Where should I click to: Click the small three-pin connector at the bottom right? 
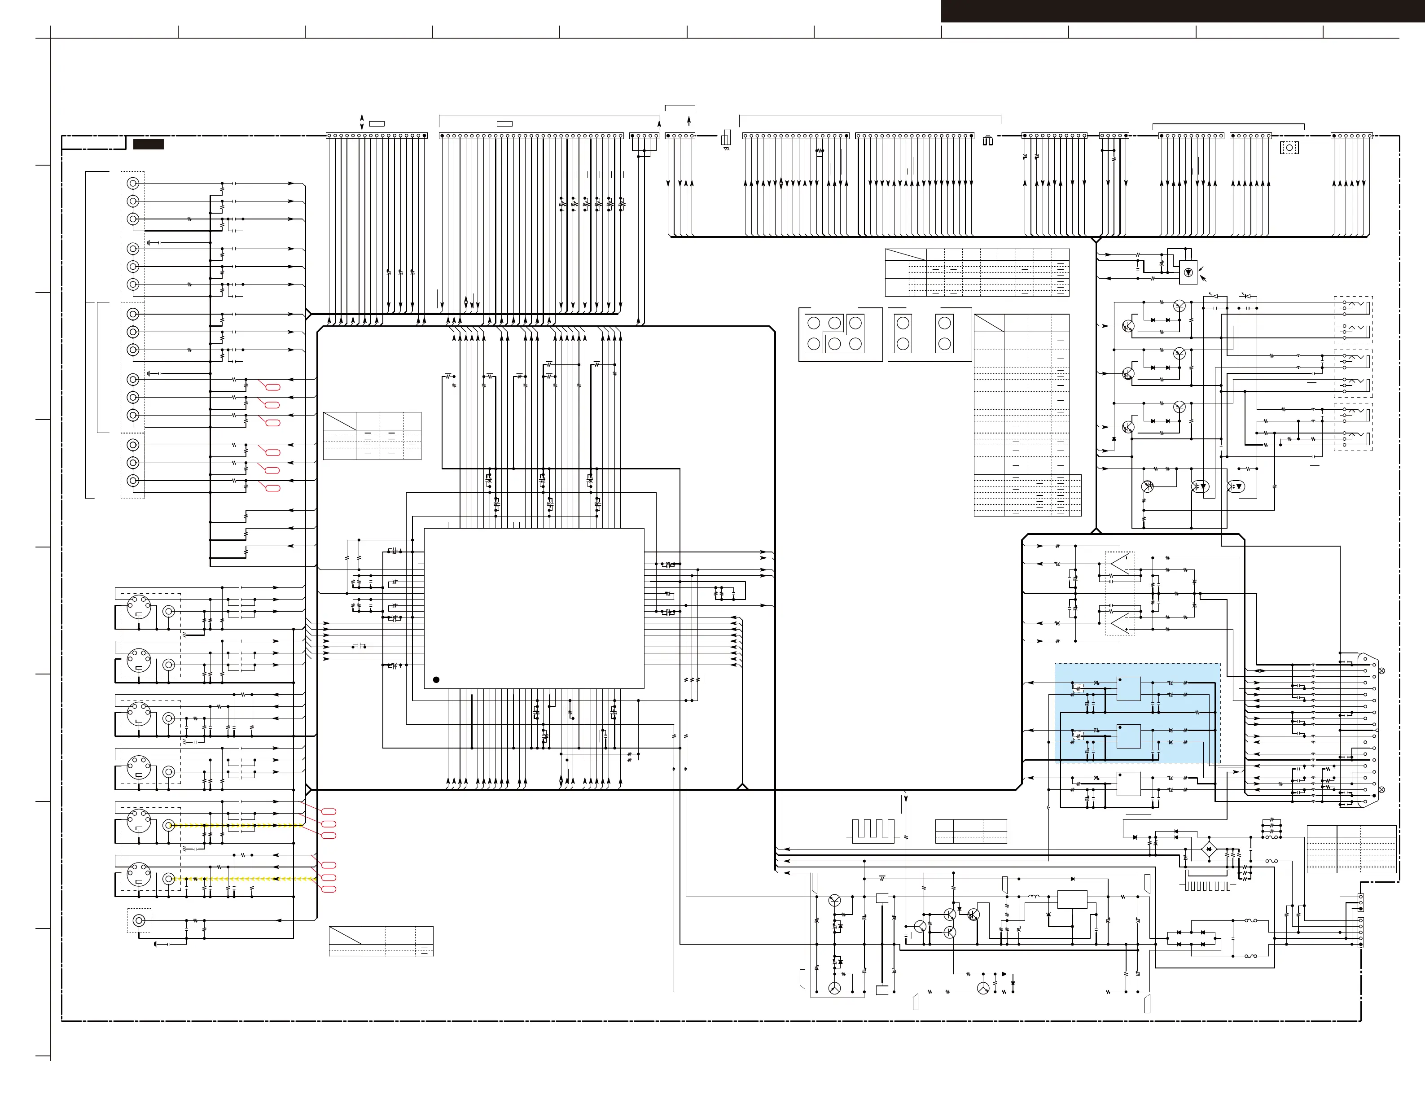[x=1360, y=902]
